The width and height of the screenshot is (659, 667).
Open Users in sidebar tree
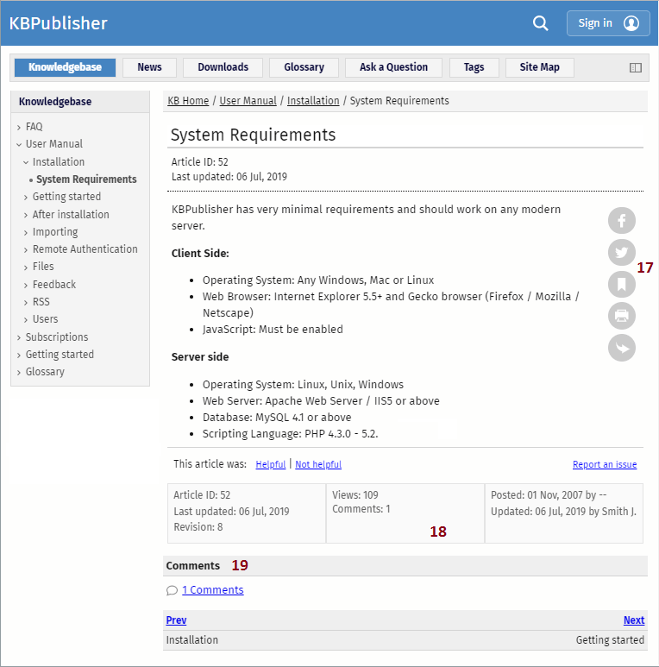(45, 319)
